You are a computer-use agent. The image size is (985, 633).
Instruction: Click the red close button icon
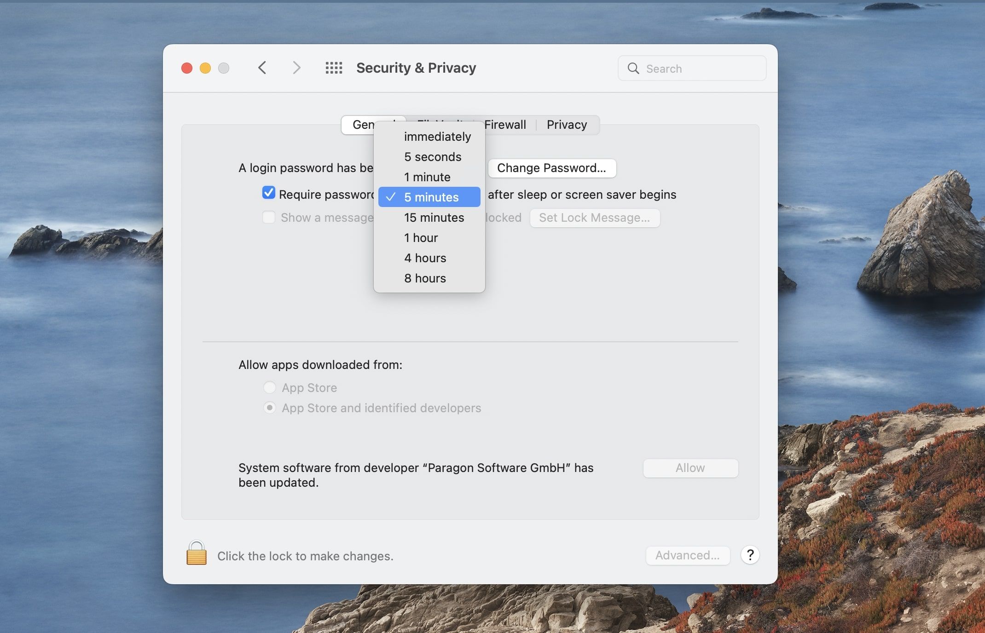point(186,66)
